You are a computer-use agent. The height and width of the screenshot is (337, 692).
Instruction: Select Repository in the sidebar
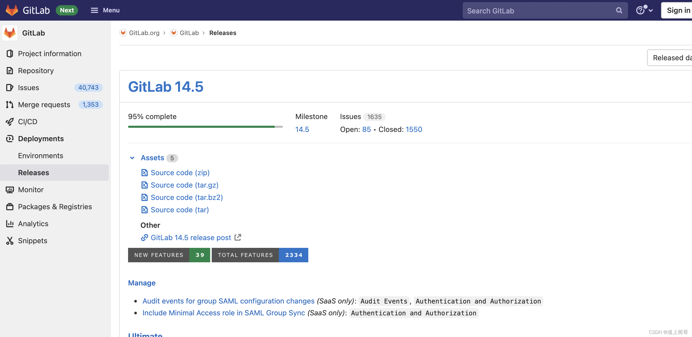pyautogui.click(x=36, y=71)
